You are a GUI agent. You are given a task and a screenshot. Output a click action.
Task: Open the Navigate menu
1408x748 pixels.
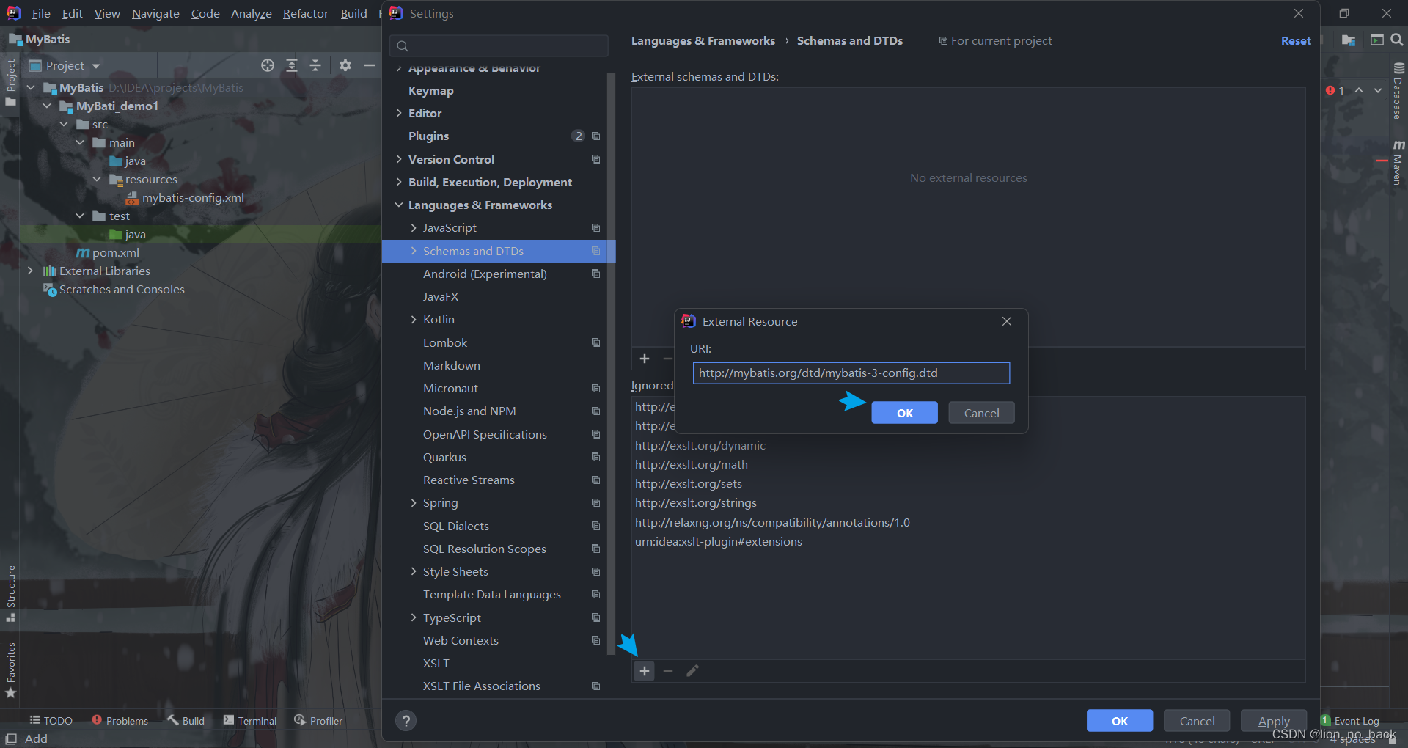(x=155, y=13)
